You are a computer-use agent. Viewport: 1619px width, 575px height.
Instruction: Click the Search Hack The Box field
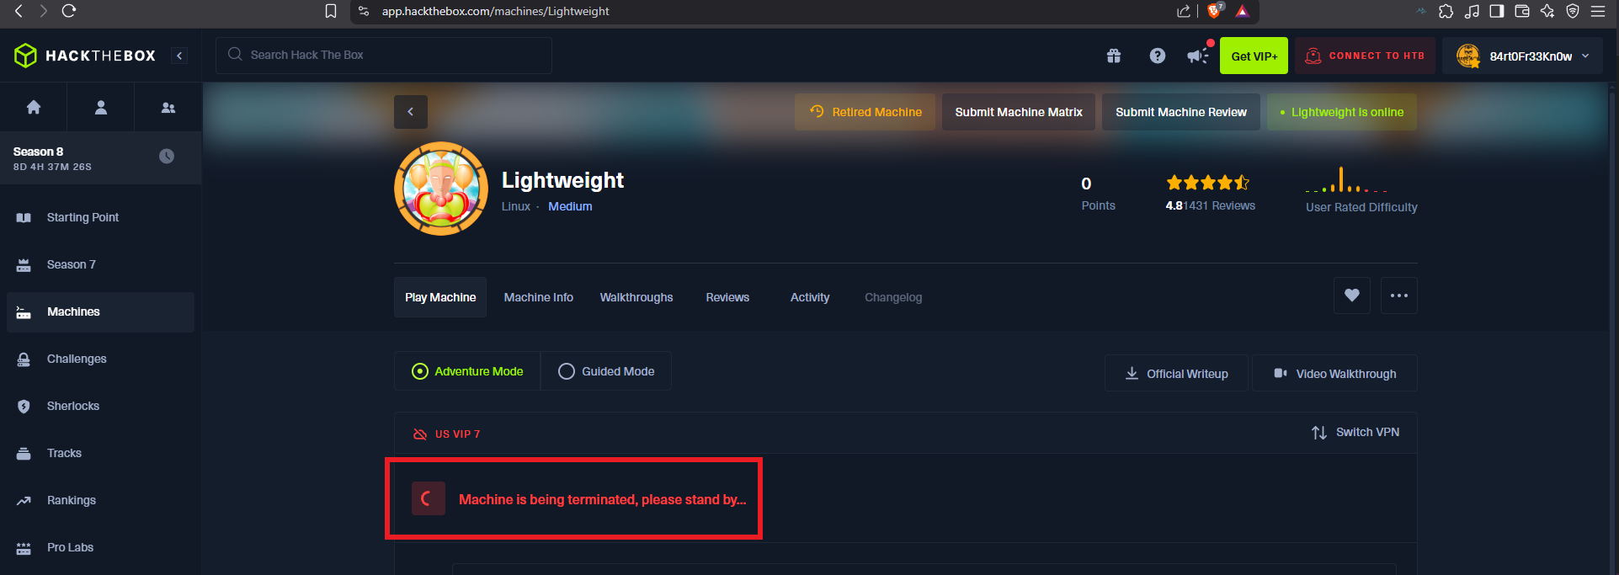tap(384, 55)
